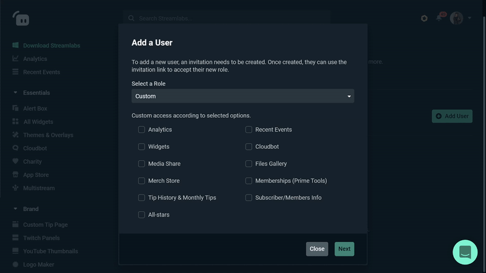
Task: Click the Multistream sidebar icon
Action: coord(16,189)
